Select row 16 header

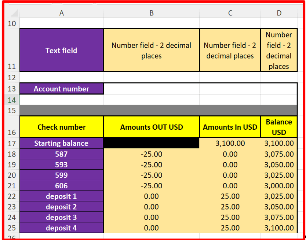tap(12, 127)
